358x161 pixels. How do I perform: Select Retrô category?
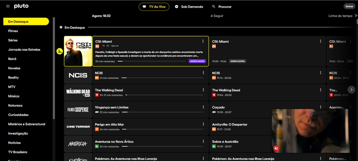tap(12, 59)
